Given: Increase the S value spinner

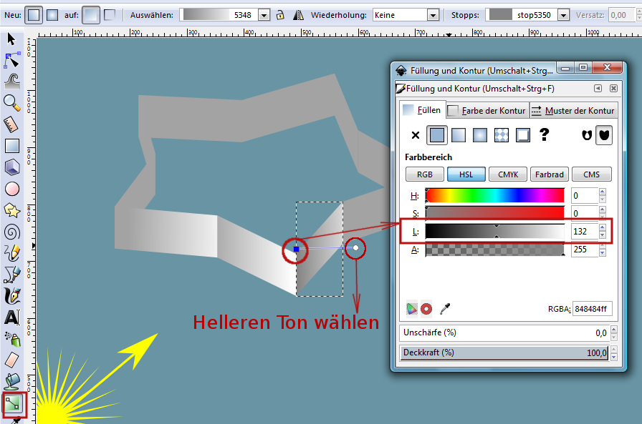Looking at the screenshot, I should coord(603,209).
